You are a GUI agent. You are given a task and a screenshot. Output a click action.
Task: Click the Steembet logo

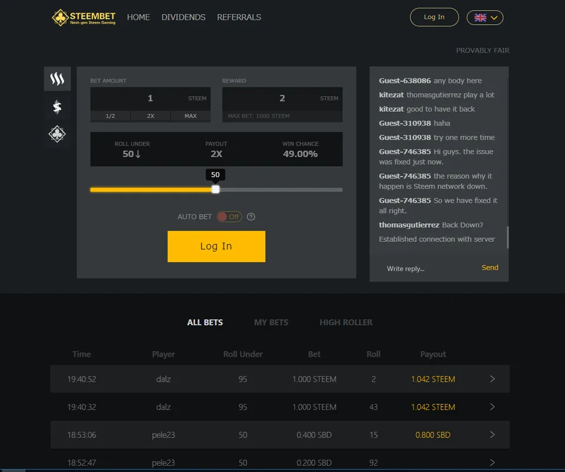84,17
